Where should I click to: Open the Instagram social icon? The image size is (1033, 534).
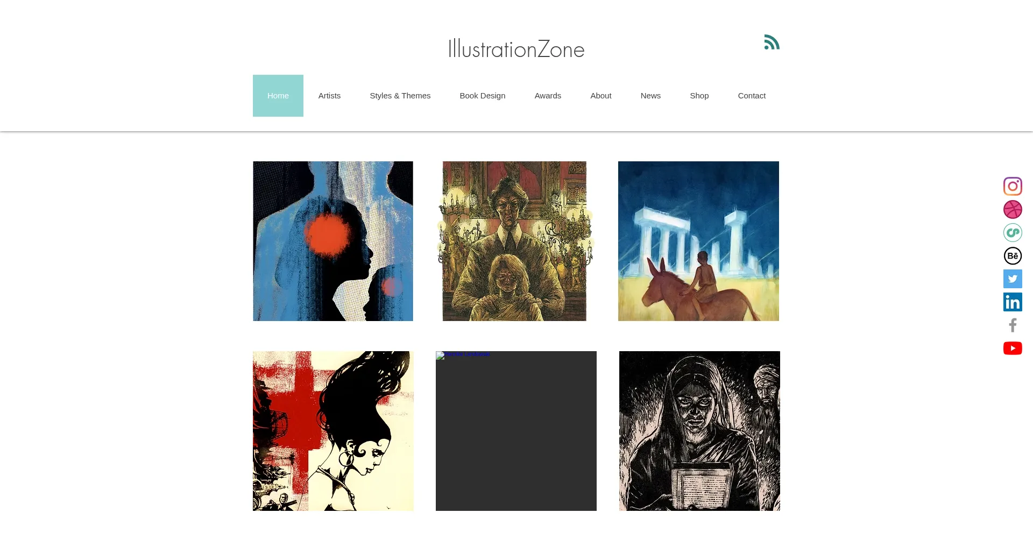point(1013,186)
